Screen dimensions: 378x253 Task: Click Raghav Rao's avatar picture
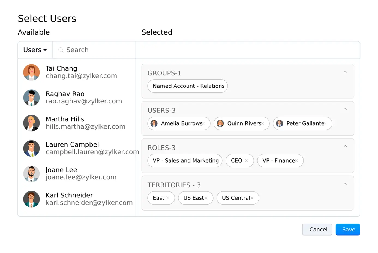[31, 97]
